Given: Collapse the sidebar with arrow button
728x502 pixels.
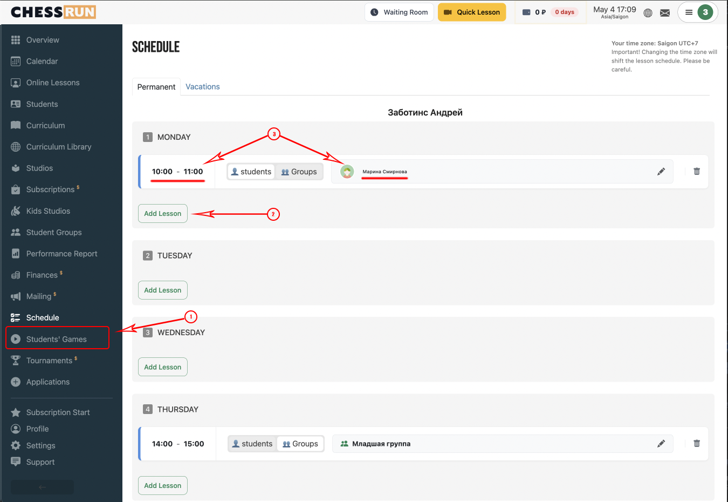Looking at the screenshot, I should point(43,487).
